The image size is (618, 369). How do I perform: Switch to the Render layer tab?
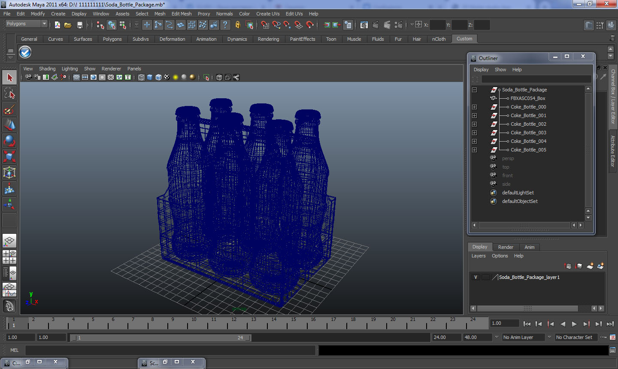[506, 247]
